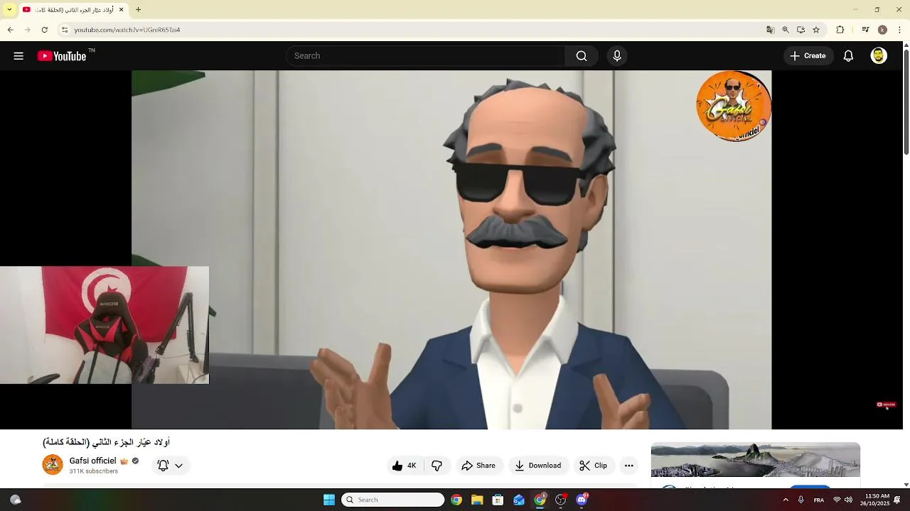
Task: Click the video player to pause
Action: pos(451,250)
